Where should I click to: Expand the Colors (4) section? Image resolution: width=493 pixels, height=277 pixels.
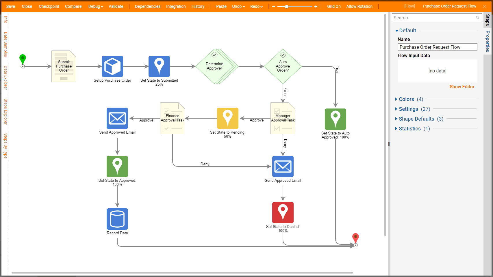409,99
